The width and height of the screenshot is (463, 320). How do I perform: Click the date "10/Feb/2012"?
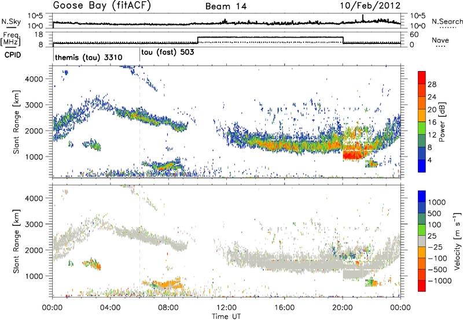[x=370, y=6]
